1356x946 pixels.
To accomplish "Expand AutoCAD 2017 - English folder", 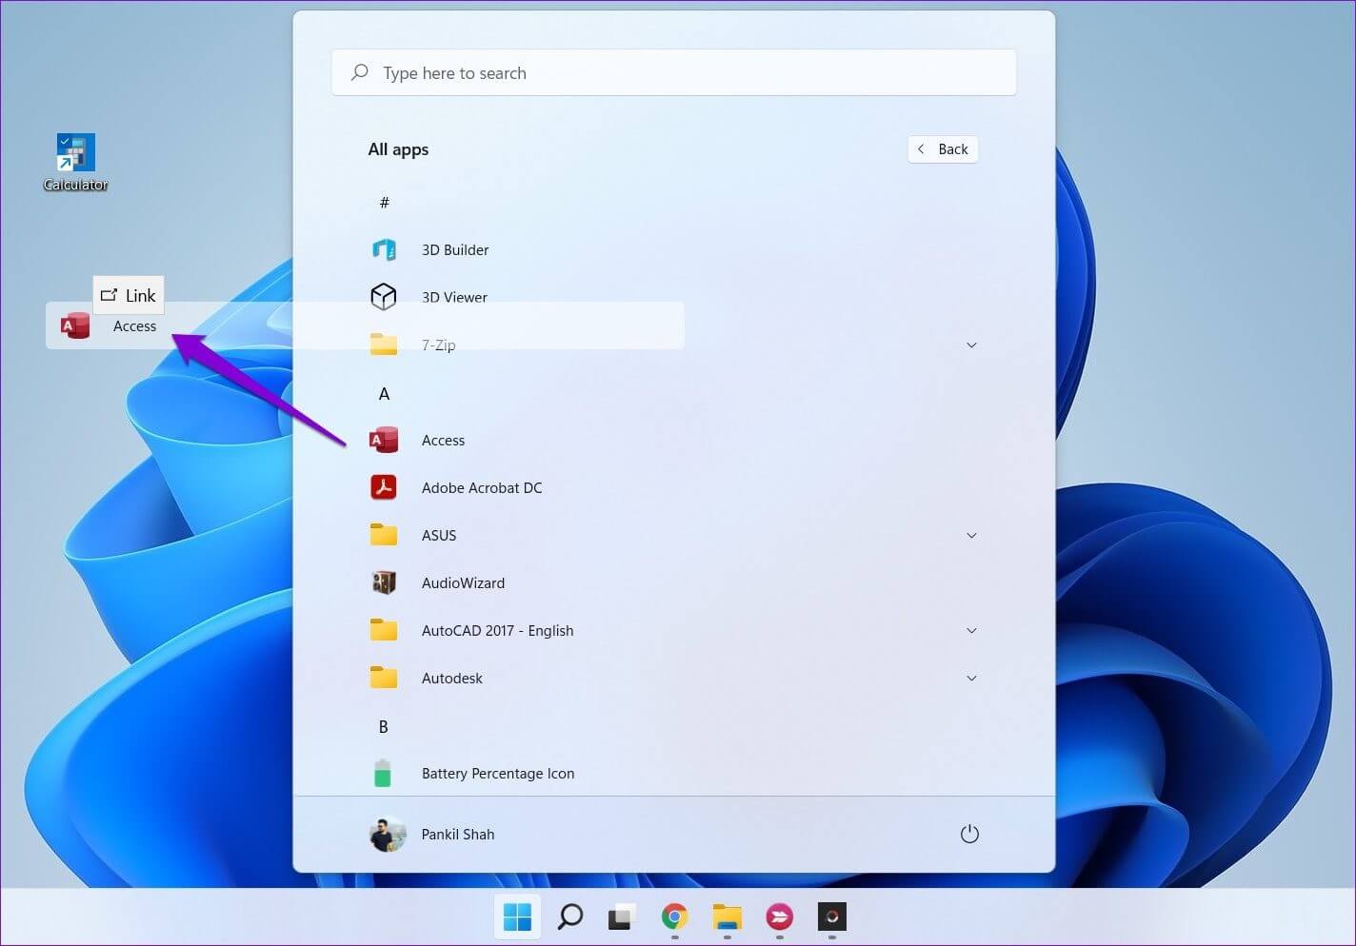I will pyautogui.click(x=971, y=631).
